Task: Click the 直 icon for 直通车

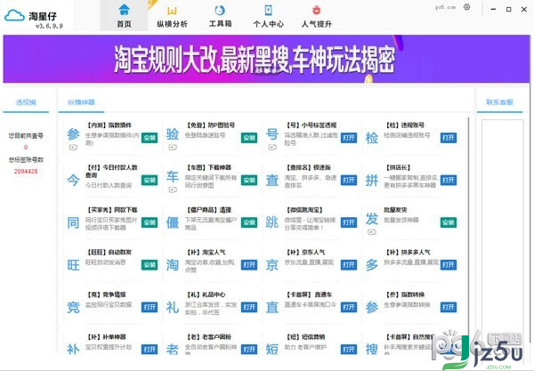Action: click(272, 307)
